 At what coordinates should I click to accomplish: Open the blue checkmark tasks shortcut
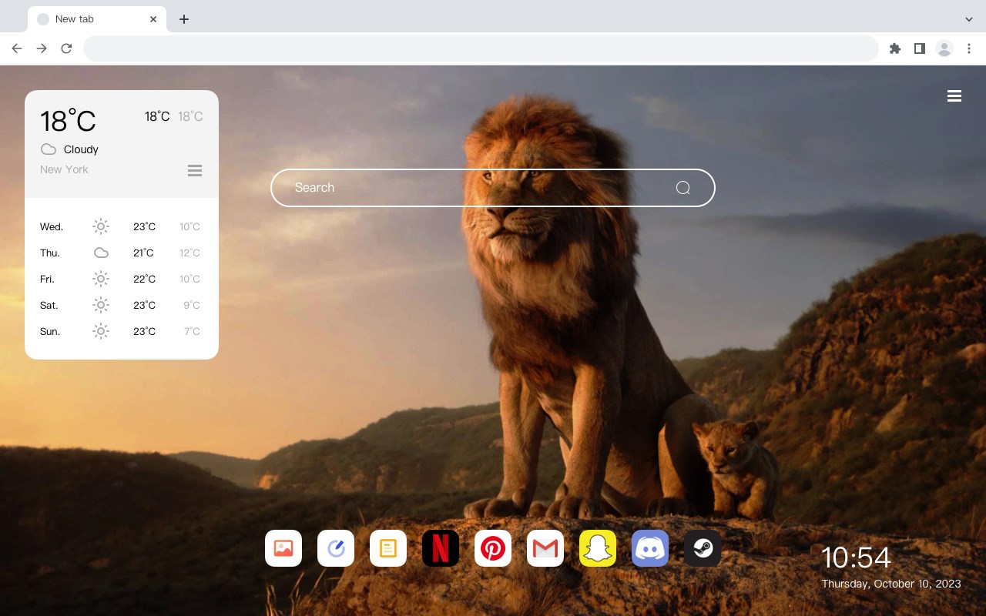coord(336,548)
